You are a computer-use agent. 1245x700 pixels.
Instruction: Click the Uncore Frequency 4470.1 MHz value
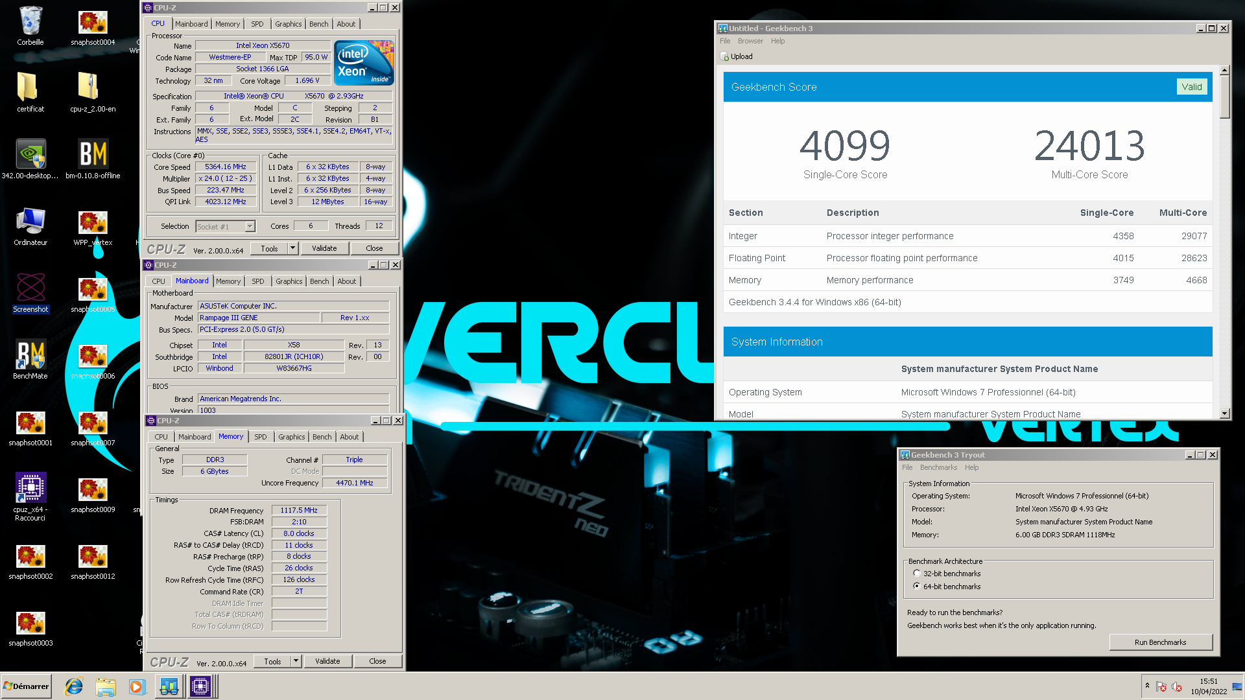coord(355,483)
